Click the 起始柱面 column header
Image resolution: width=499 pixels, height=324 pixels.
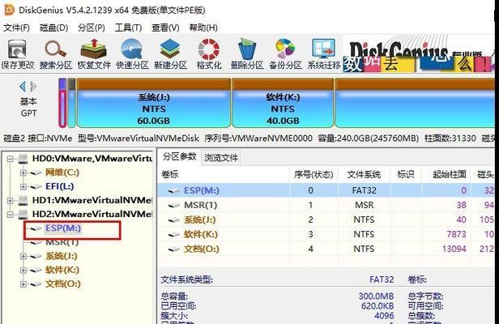446,174
